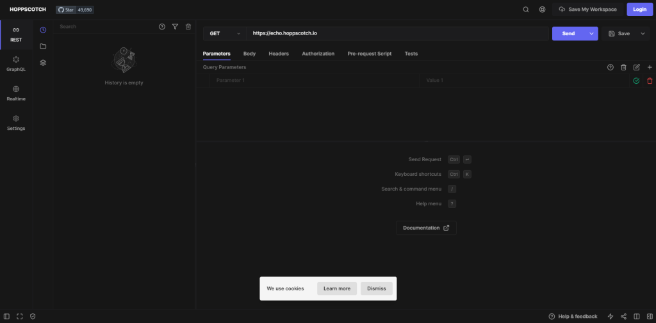The width and height of the screenshot is (656, 323).
Task: Click the 49,690 star count
Action: 85,10
